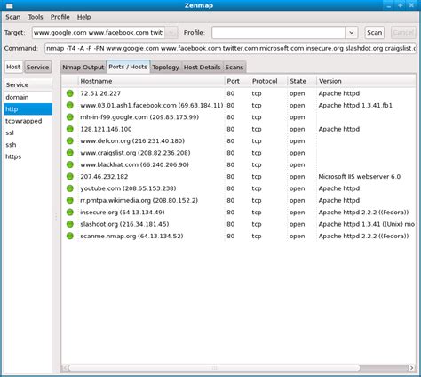The width and height of the screenshot is (421, 377).
Task: Select the ssl service in the list
Action: (28, 132)
